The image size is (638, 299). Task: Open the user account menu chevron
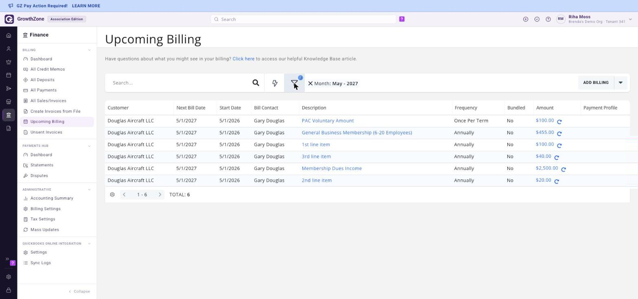tap(630, 19)
